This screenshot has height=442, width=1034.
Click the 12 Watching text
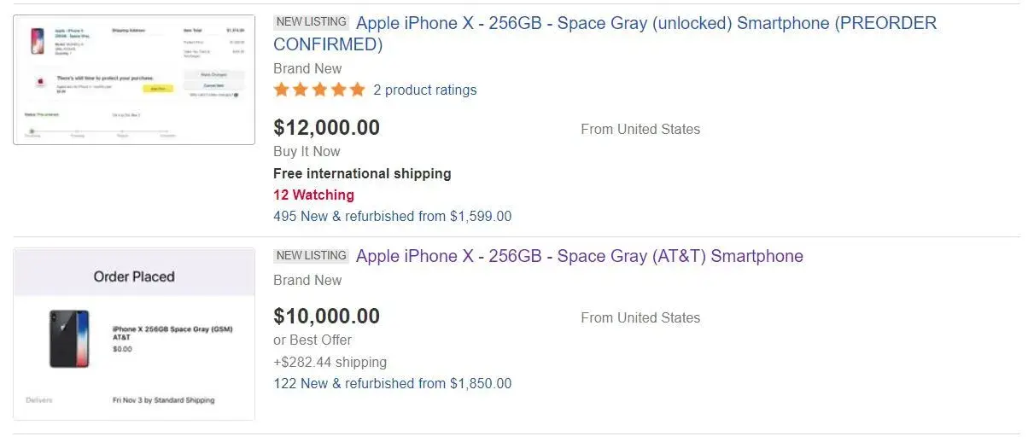[313, 195]
